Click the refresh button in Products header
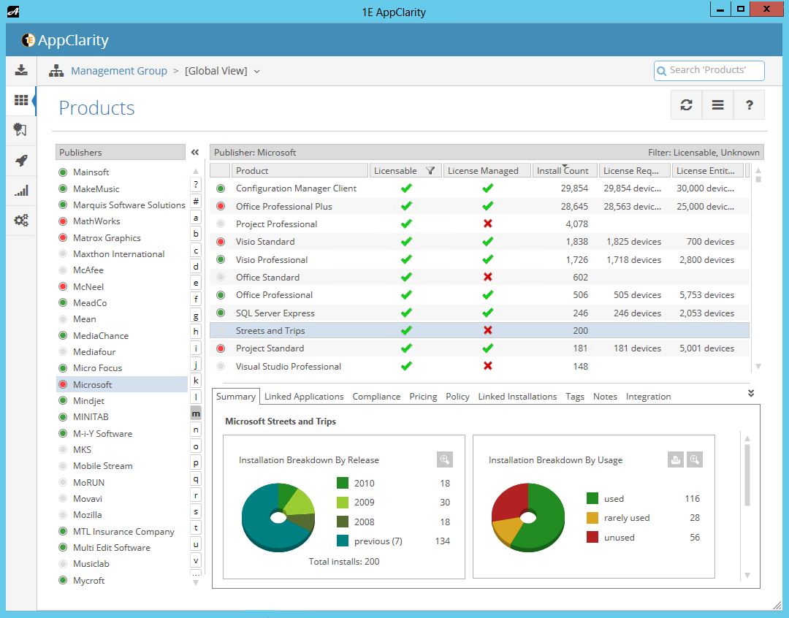Screen dimensions: 789x618 (686, 105)
